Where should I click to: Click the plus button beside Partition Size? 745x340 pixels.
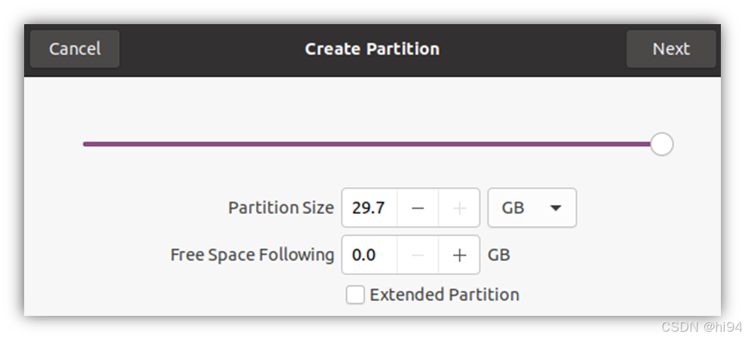click(459, 208)
